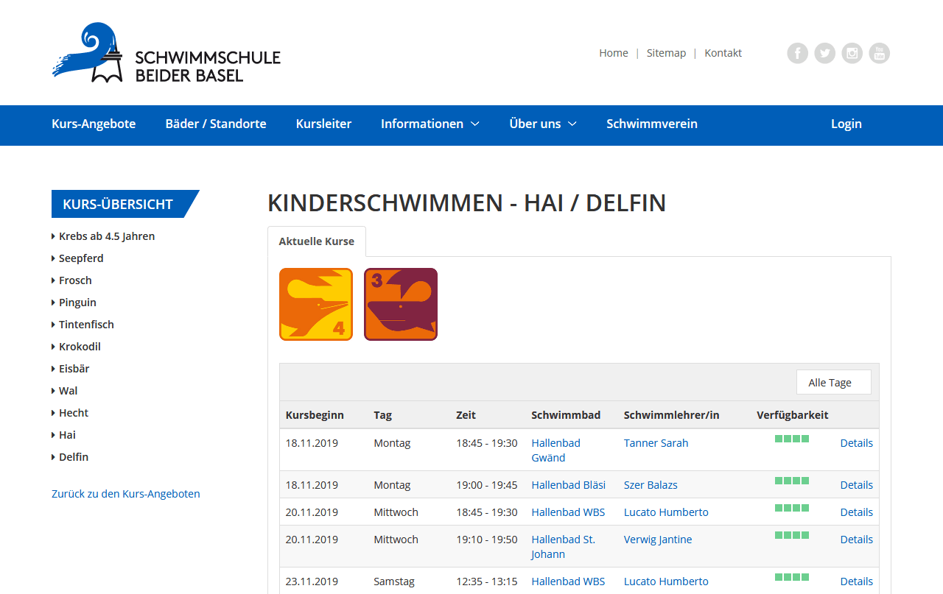This screenshot has width=943, height=594.
Task: Select the purple Delfin level 3 badge
Action: point(401,304)
